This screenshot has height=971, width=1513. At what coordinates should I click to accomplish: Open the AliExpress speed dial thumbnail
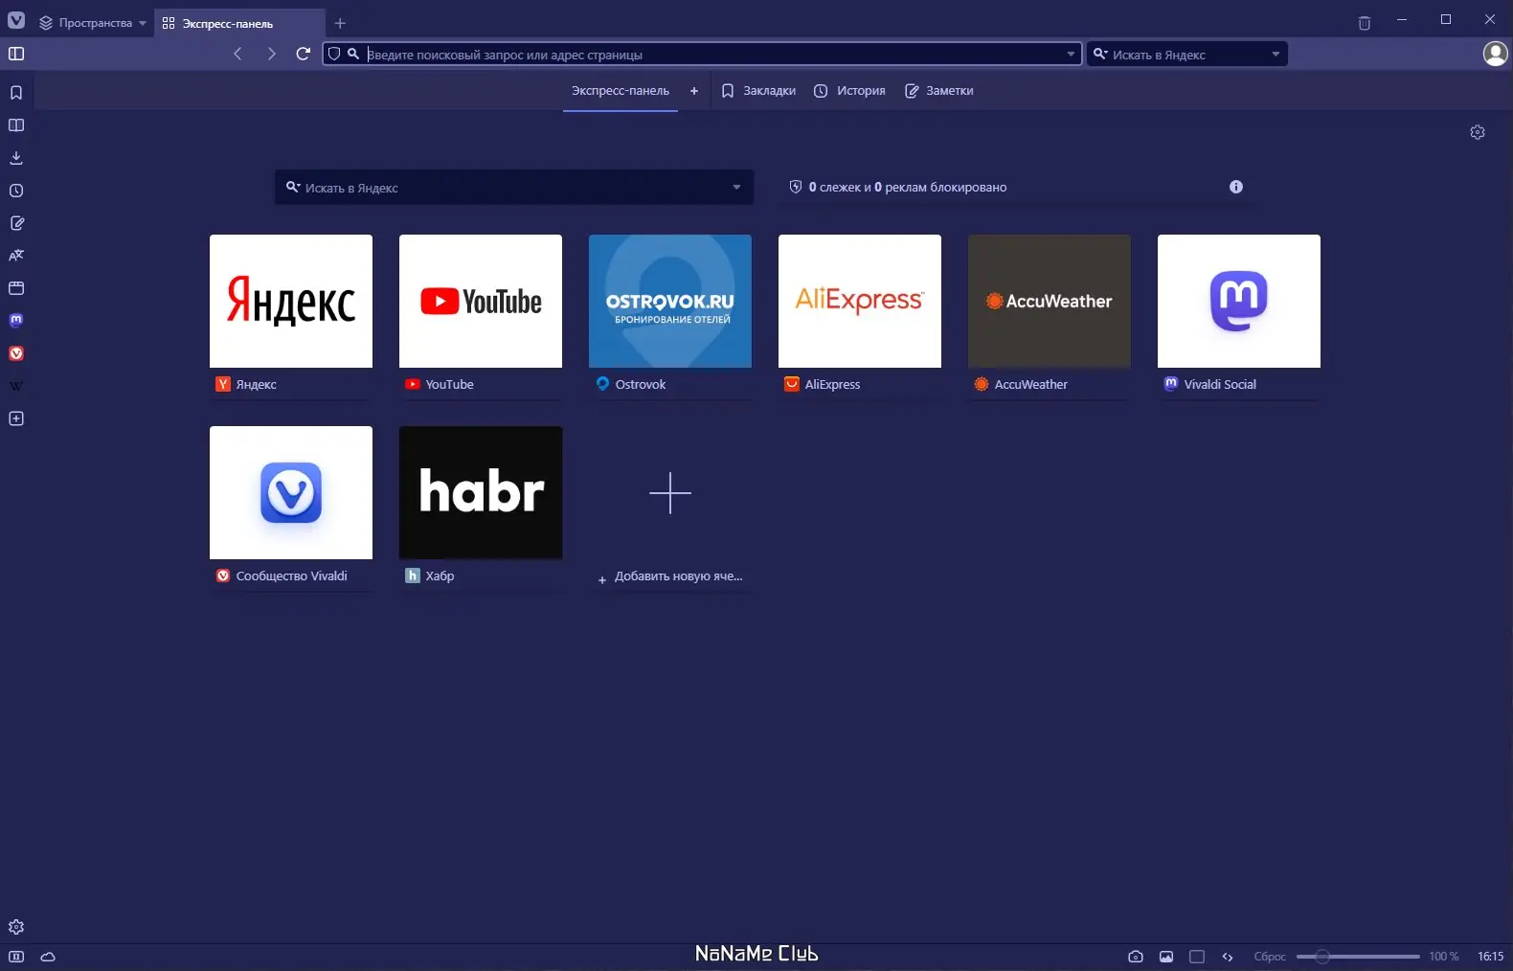(x=860, y=301)
